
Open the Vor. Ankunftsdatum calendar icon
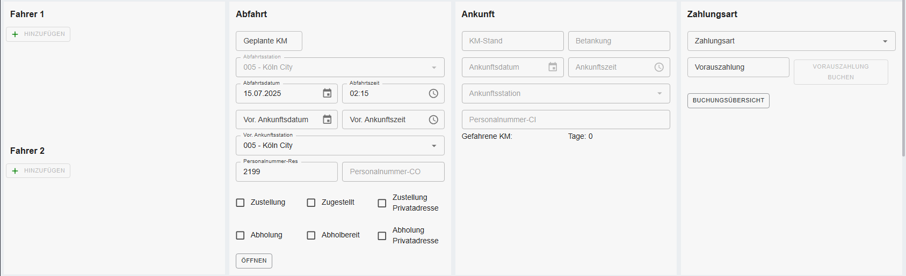coord(327,120)
